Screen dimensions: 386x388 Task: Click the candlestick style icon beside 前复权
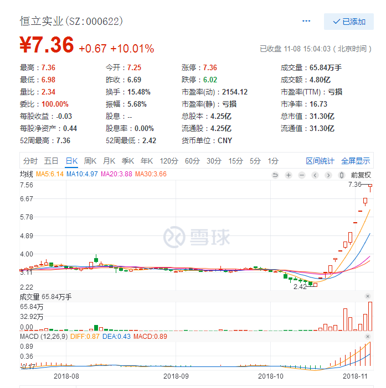pos(342,175)
